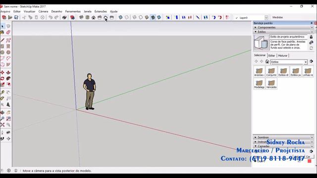Enable Wireframe face style
Image resolution: width=317 pixels, height=178 pixels.
coord(135,18)
